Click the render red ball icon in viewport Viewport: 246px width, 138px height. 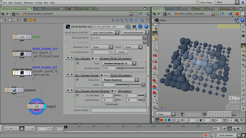click(x=237, y=14)
